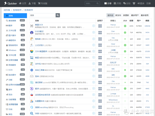The image size is (155, 116).
Task: Open the 讨论 discussion page
Action: point(127,3)
